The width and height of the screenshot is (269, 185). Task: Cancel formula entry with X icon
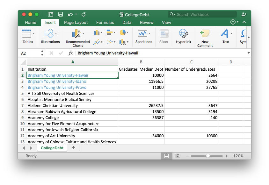[51, 53]
